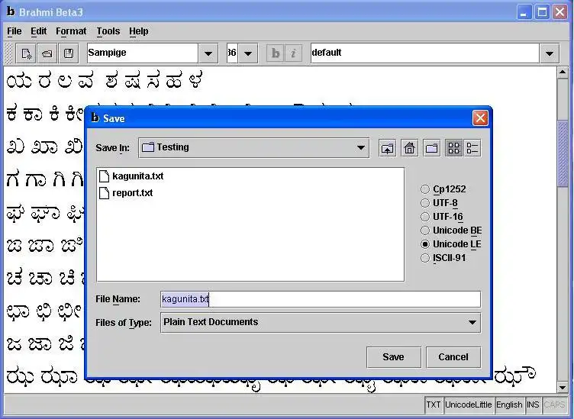Click the Cancel button
Image resolution: width=574 pixels, height=419 pixels.
453,357
